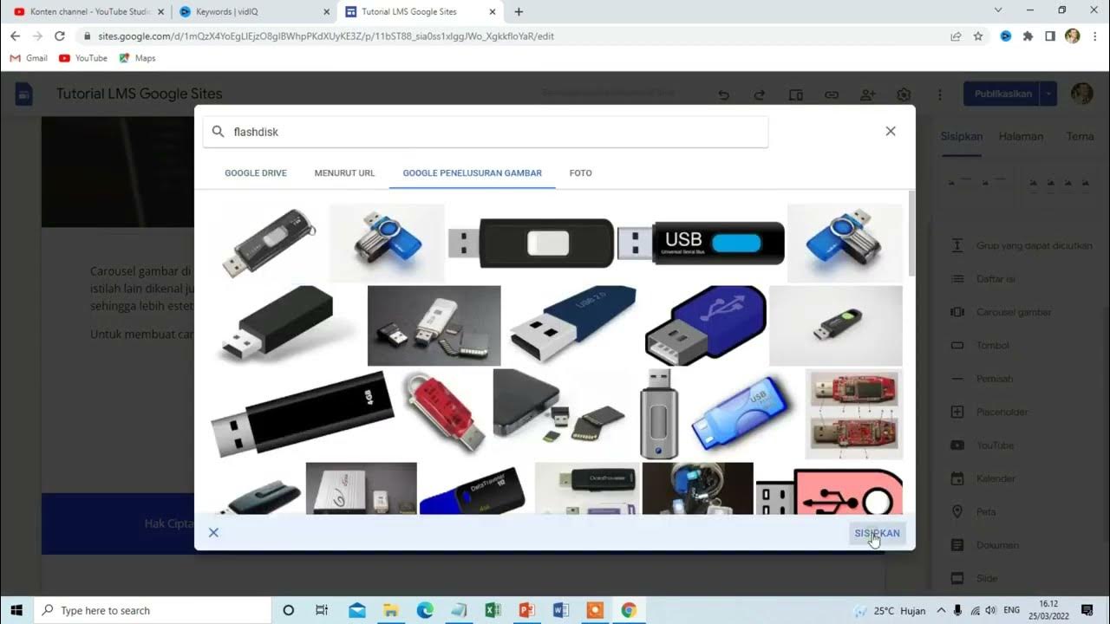Image resolution: width=1110 pixels, height=624 pixels.
Task: Pick the pink USB symbol drawing thumbnail
Action: pyautogui.click(x=829, y=491)
